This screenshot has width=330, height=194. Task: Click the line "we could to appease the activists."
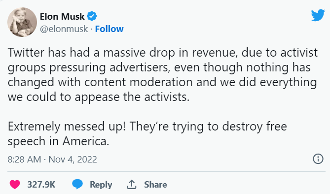click(x=99, y=97)
